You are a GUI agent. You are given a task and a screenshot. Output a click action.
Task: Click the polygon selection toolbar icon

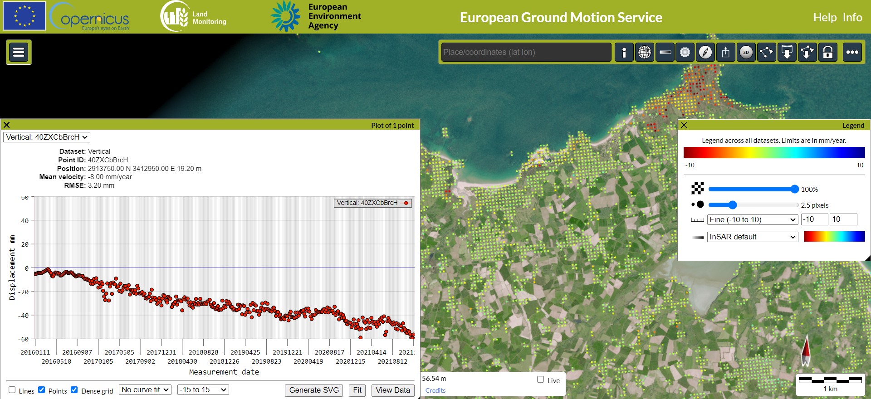(767, 52)
